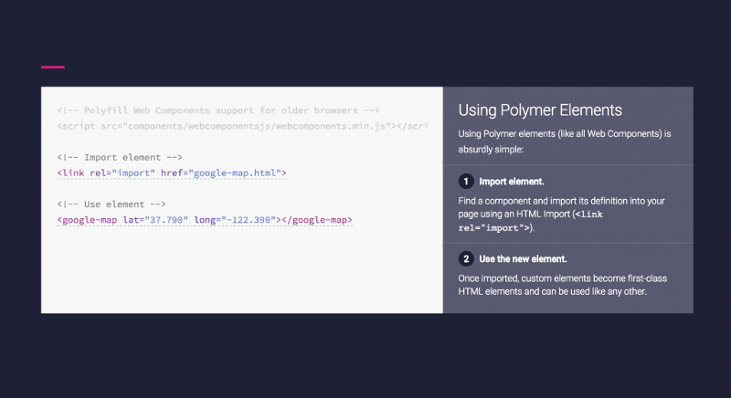Click the Polyfill Web Components comment line
Screen dimensions: 731x398
pyautogui.click(x=211, y=110)
